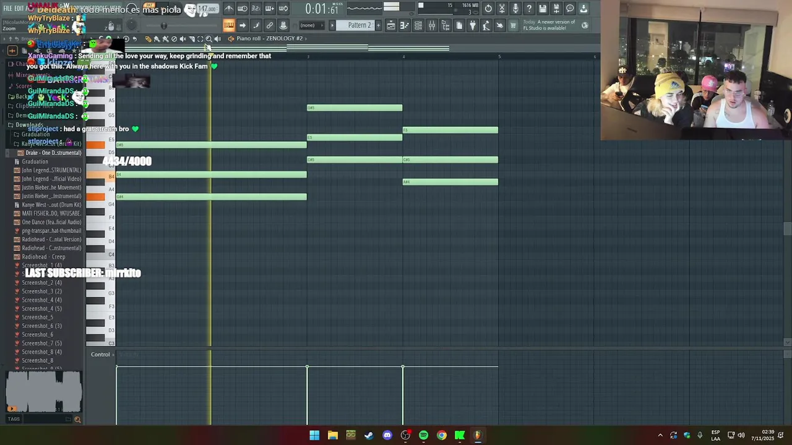
Task: Click the download arrow icon in top toolbar
Action: [x=583, y=9]
